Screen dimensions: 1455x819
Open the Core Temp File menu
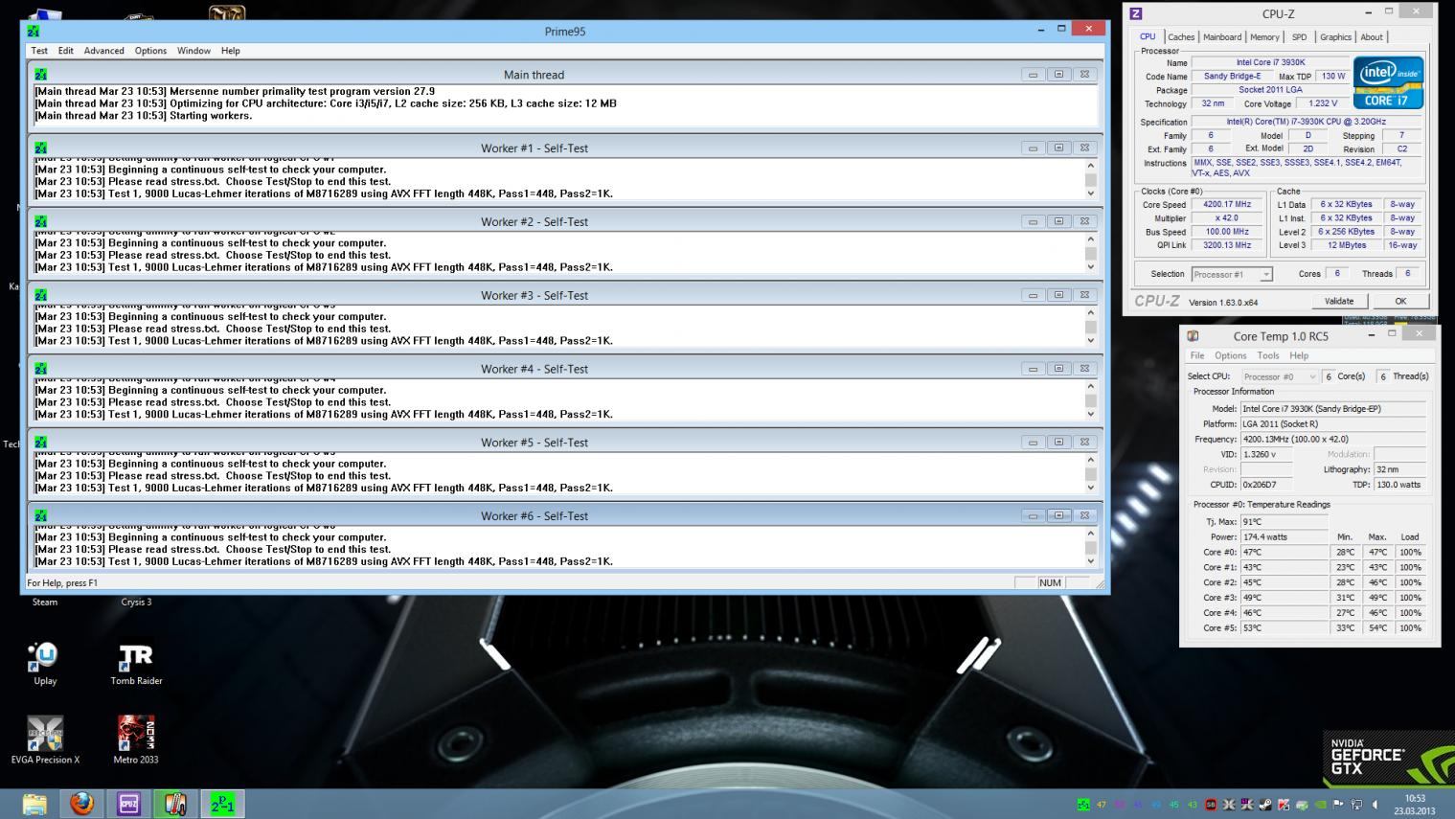click(1197, 355)
